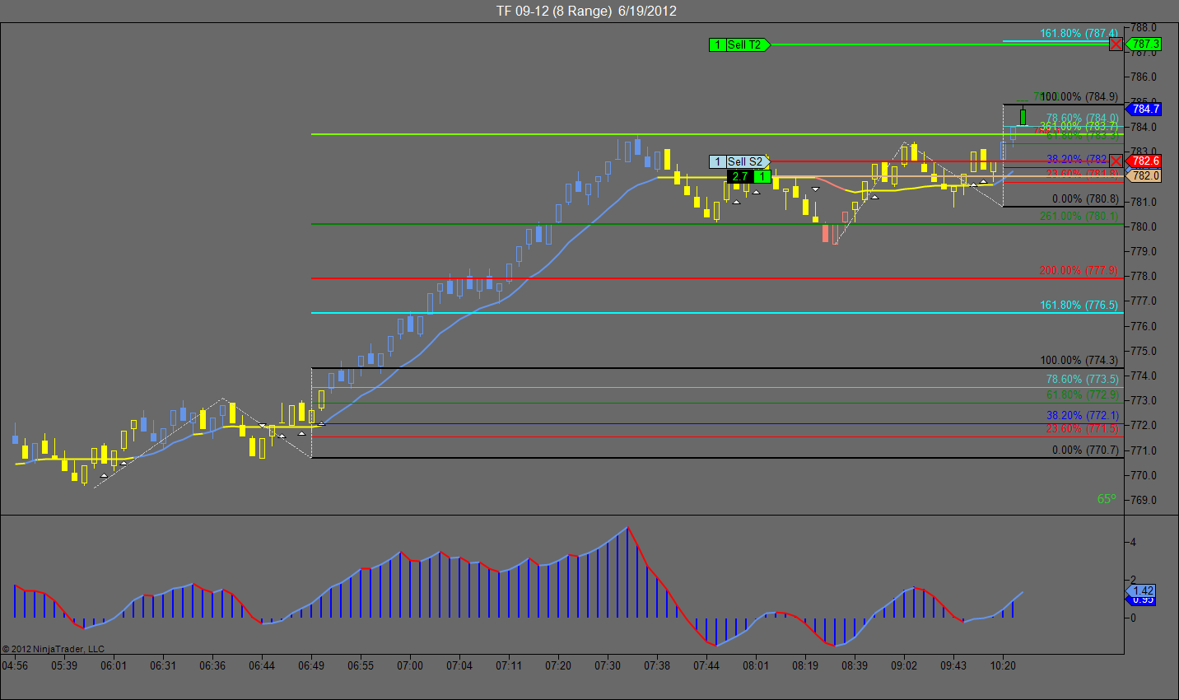The width and height of the screenshot is (1179, 700).
Task: Cancel the Sell T2 order via red X
Action: [x=1116, y=44]
